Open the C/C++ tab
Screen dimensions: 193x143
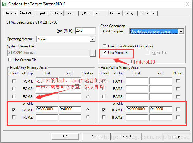click(85, 13)
